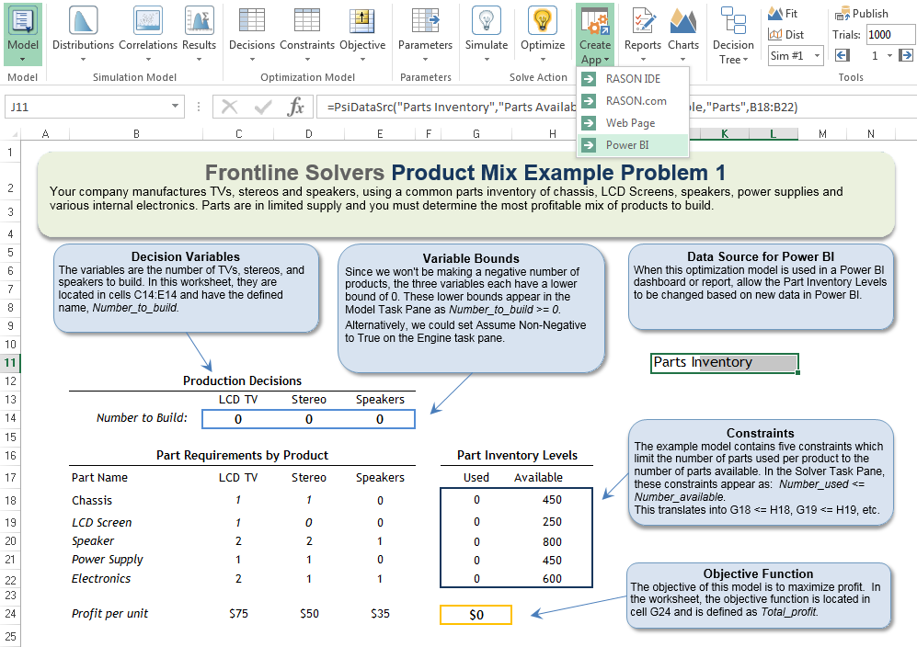Click the Electronics available value 600
This screenshot has height=647, width=917.
[552, 579]
